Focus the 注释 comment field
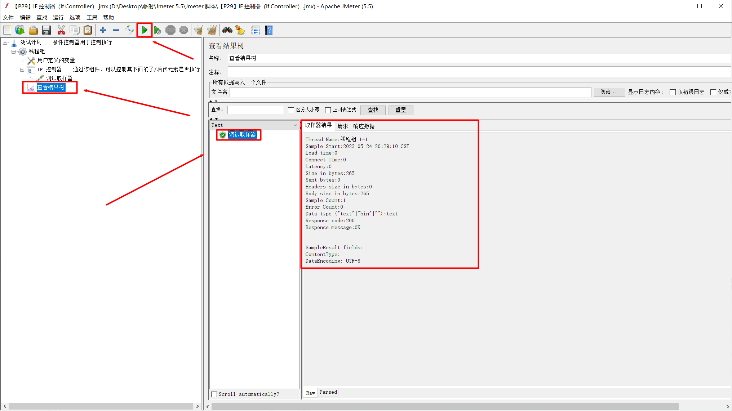 tap(479, 72)
